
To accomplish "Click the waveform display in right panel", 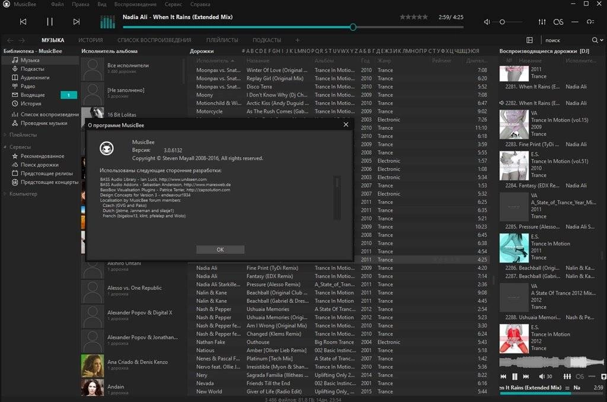I will tap(551, 362).
